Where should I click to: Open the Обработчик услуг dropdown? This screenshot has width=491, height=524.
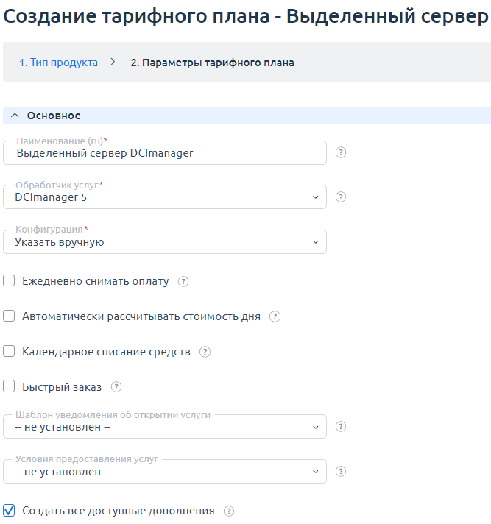tap(165, 197)
